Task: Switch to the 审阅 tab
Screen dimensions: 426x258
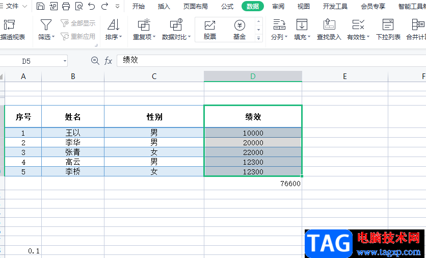Action: (278, 7)
